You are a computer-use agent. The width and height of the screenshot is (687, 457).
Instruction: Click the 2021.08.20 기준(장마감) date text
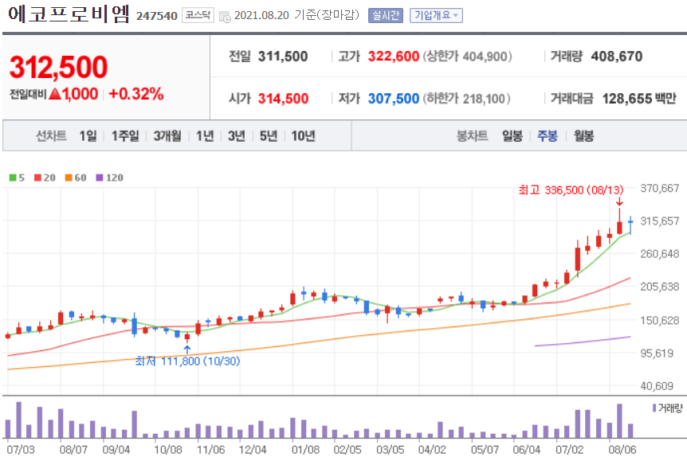click(x=296, y=15)
